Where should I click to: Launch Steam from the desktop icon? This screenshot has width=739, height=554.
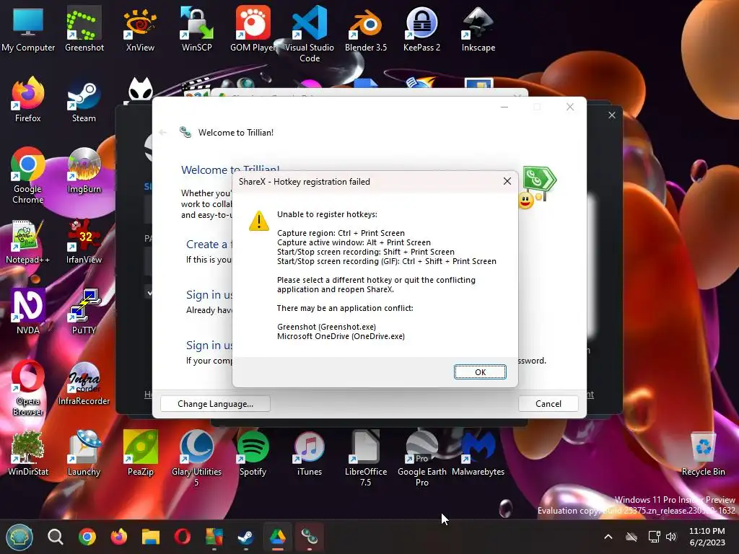(84, 100)
